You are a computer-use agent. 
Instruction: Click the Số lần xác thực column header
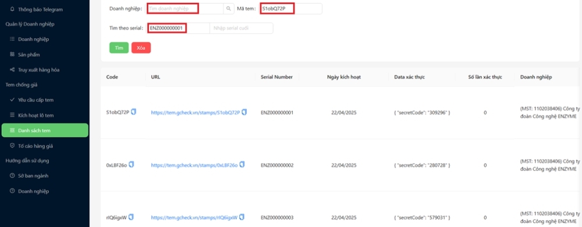point(485,77)
